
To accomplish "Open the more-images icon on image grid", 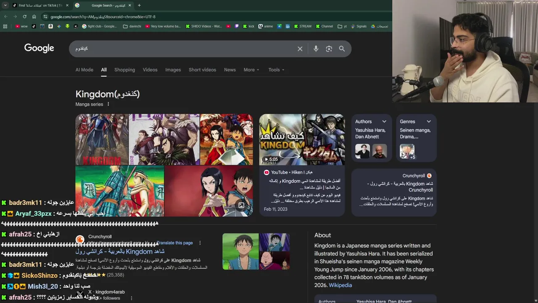I will tap(241, 205).
